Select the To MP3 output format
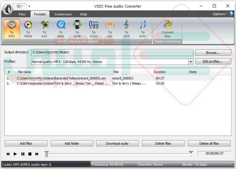 point(12,29)
